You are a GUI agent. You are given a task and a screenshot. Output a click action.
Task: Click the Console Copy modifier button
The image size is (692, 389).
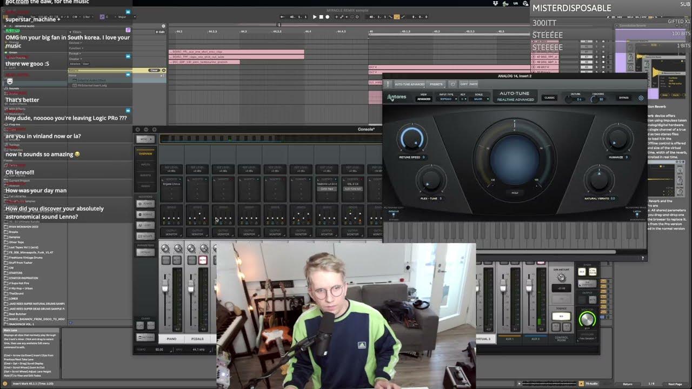click(145, 225)
